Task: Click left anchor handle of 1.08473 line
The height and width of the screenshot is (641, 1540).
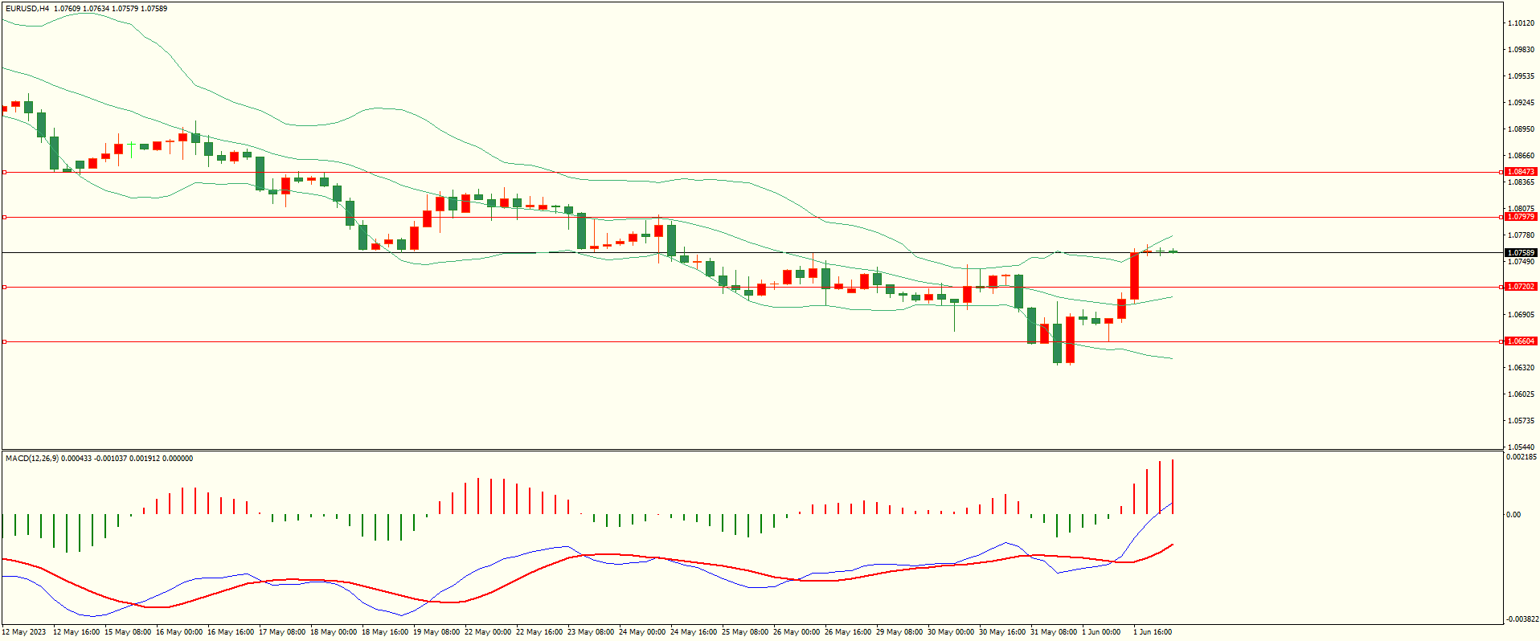Action: coord(4,172)
